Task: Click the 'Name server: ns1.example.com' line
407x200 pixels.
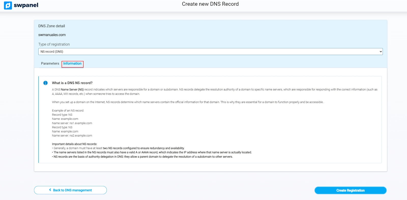Action: (x=72, y=123)
